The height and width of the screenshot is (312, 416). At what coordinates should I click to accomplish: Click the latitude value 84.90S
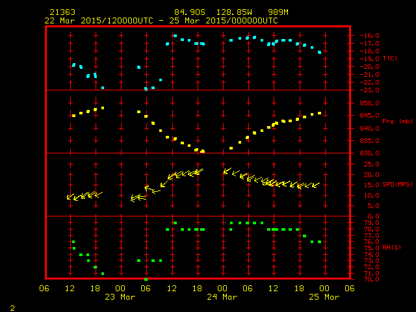click(x=188, y=12)
